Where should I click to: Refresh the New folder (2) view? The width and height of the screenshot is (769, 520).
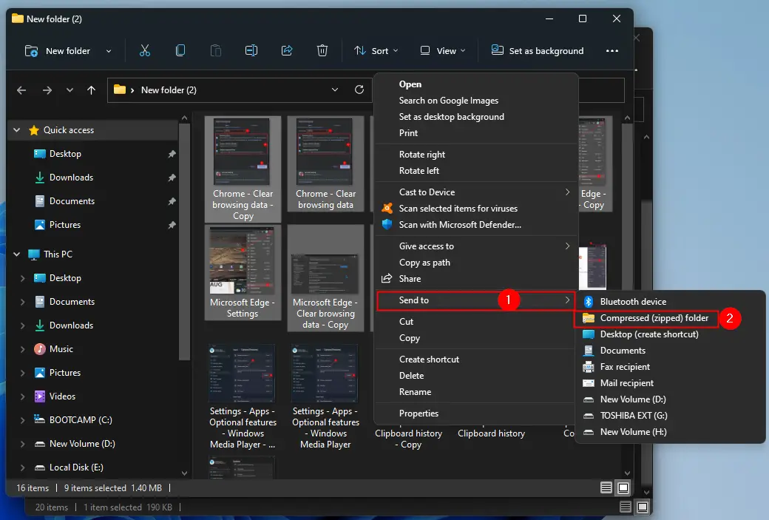[359, 90]
